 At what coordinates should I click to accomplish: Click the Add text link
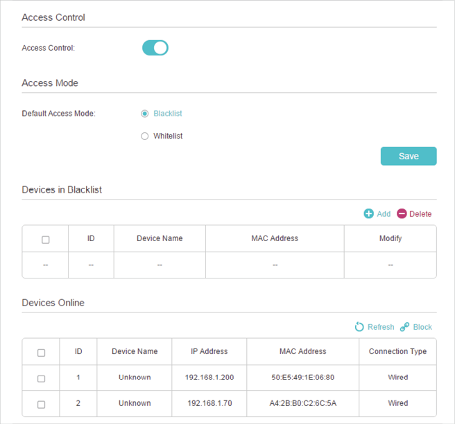point(384,214)
